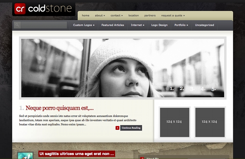Go to slide number 1

[172, 89]
